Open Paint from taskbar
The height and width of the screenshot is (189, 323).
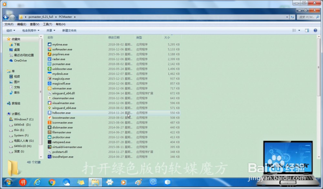[x=139, y=182]
